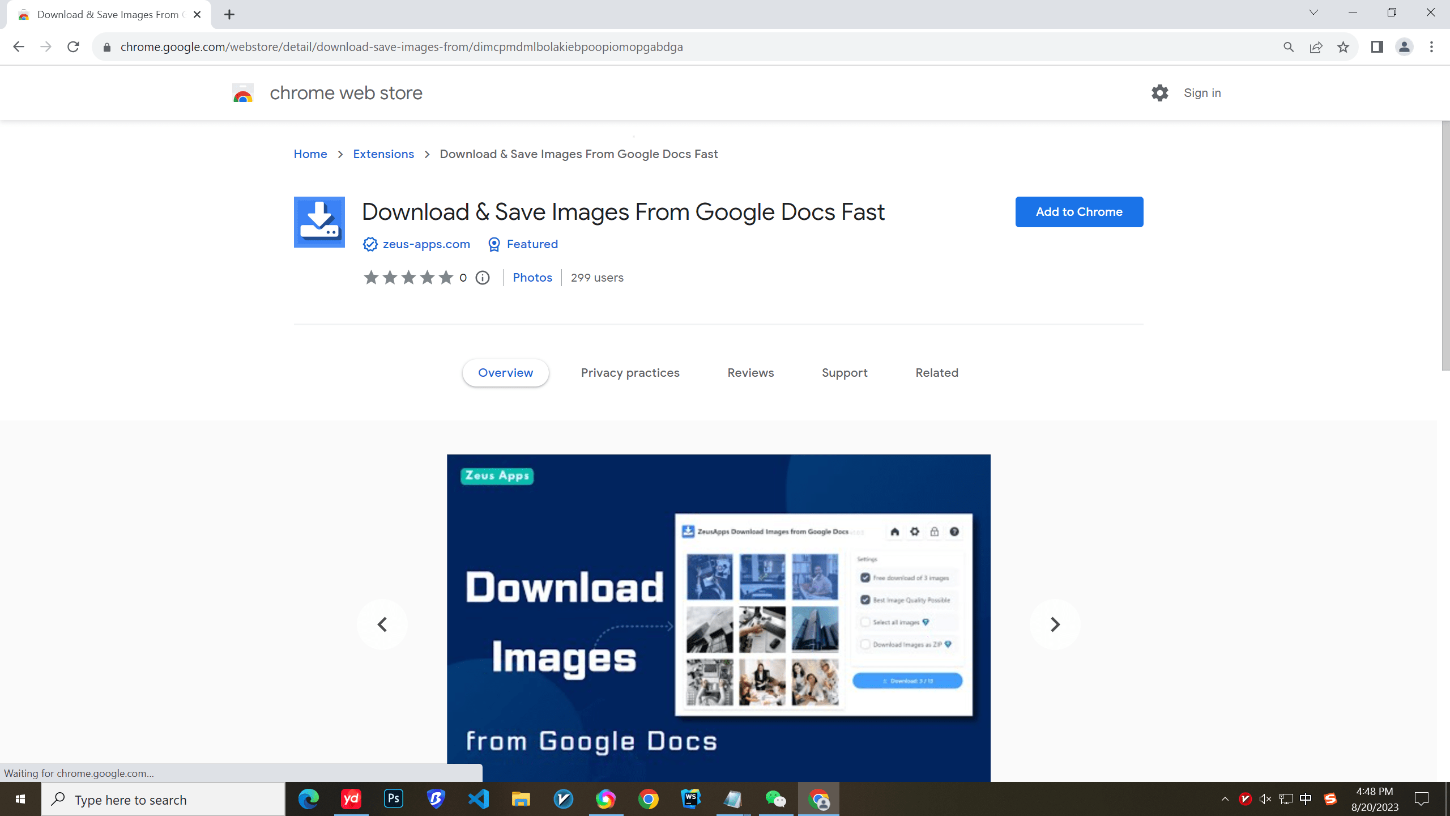Click Sign in link
This screenshot has width=1450, height=816.
click(1202, 93)
